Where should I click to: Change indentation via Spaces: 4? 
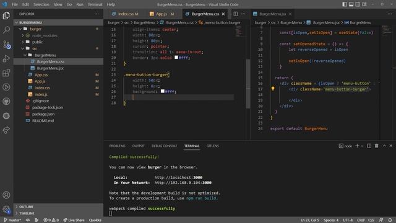click(331, 220)
